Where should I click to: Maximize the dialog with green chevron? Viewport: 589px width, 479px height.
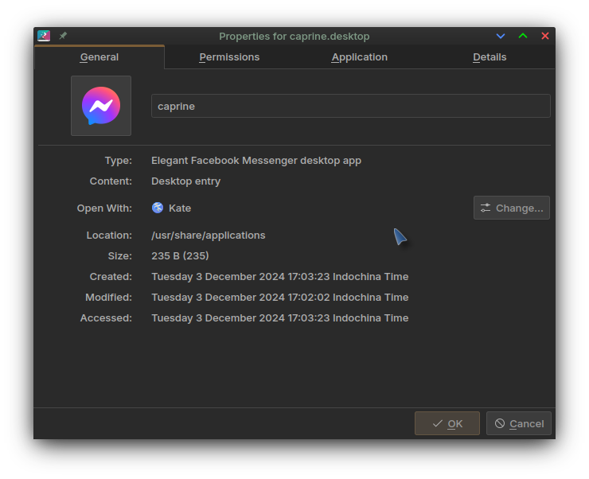click(x=522, y=36)
